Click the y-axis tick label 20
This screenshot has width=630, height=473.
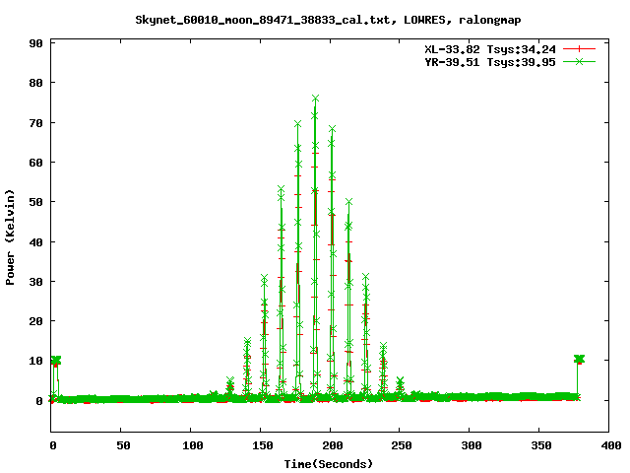coord(35,321)
